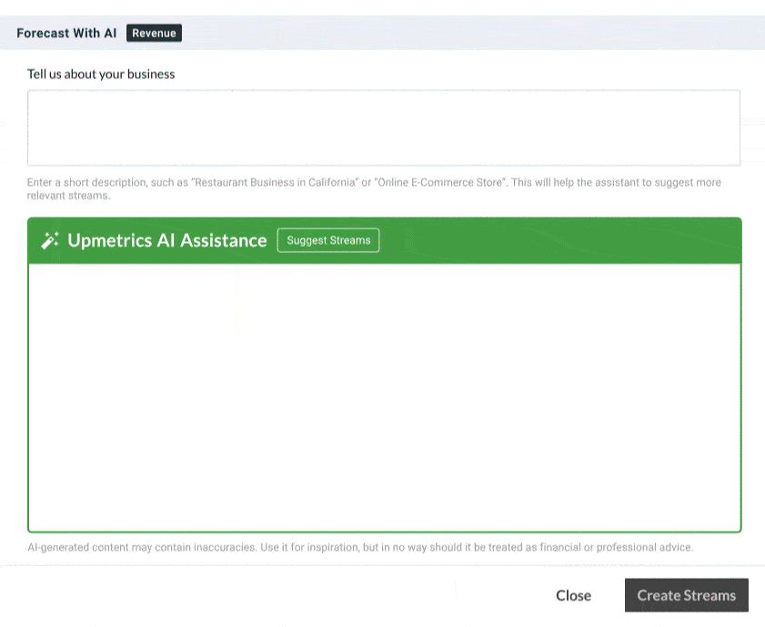Viewport: 765px width, 627px height.
Task: Click the Suggest Streams button
Action: coord(328,240)
